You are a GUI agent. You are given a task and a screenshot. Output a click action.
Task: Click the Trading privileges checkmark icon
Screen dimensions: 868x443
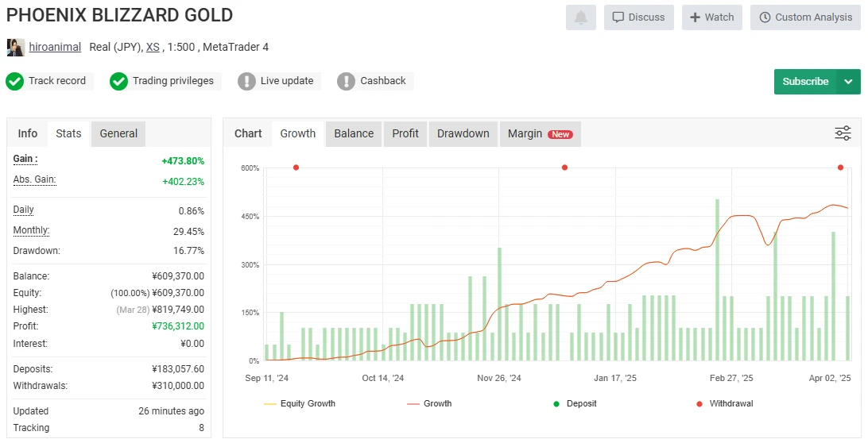coord(118,81)
